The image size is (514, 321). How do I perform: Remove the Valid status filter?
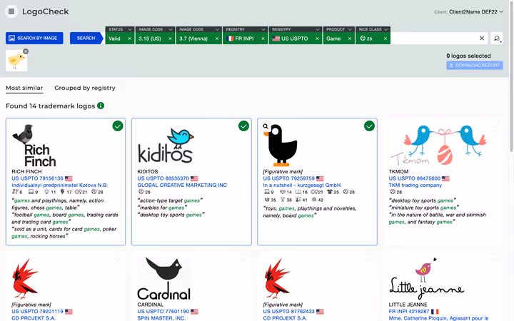pos(129,39)
